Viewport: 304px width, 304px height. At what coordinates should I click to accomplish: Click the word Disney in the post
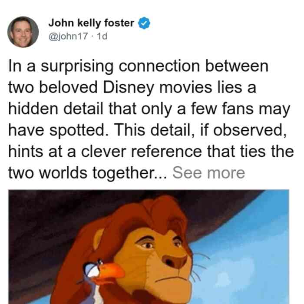click(x=129, y=87)
